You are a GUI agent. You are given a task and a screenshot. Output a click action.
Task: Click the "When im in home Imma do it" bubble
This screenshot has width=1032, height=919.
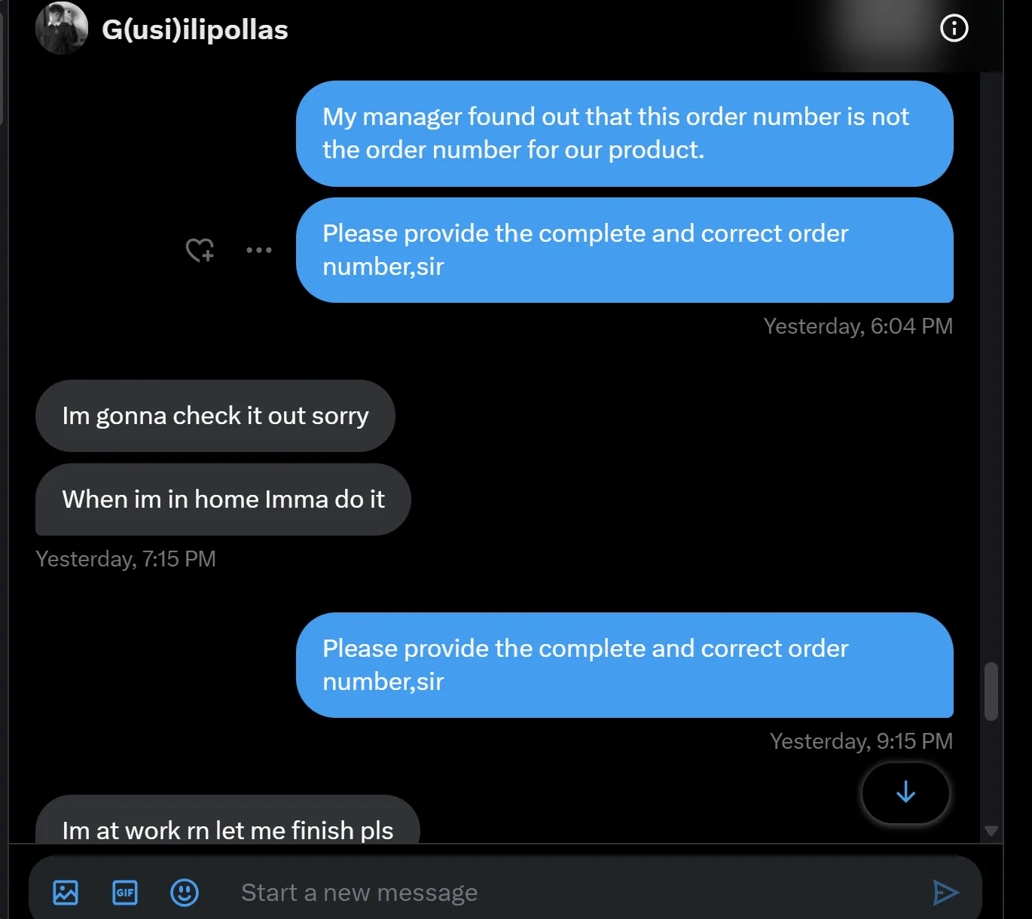point(223,499)
